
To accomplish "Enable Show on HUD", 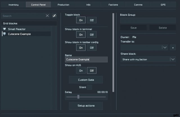I will [81, 71].
